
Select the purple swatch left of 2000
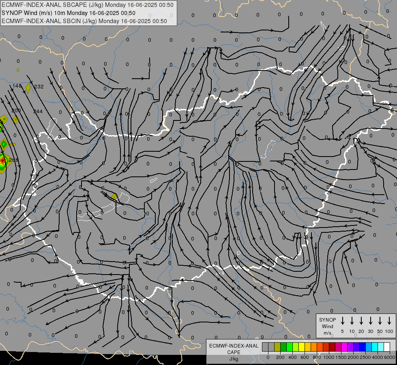point(350,347)
